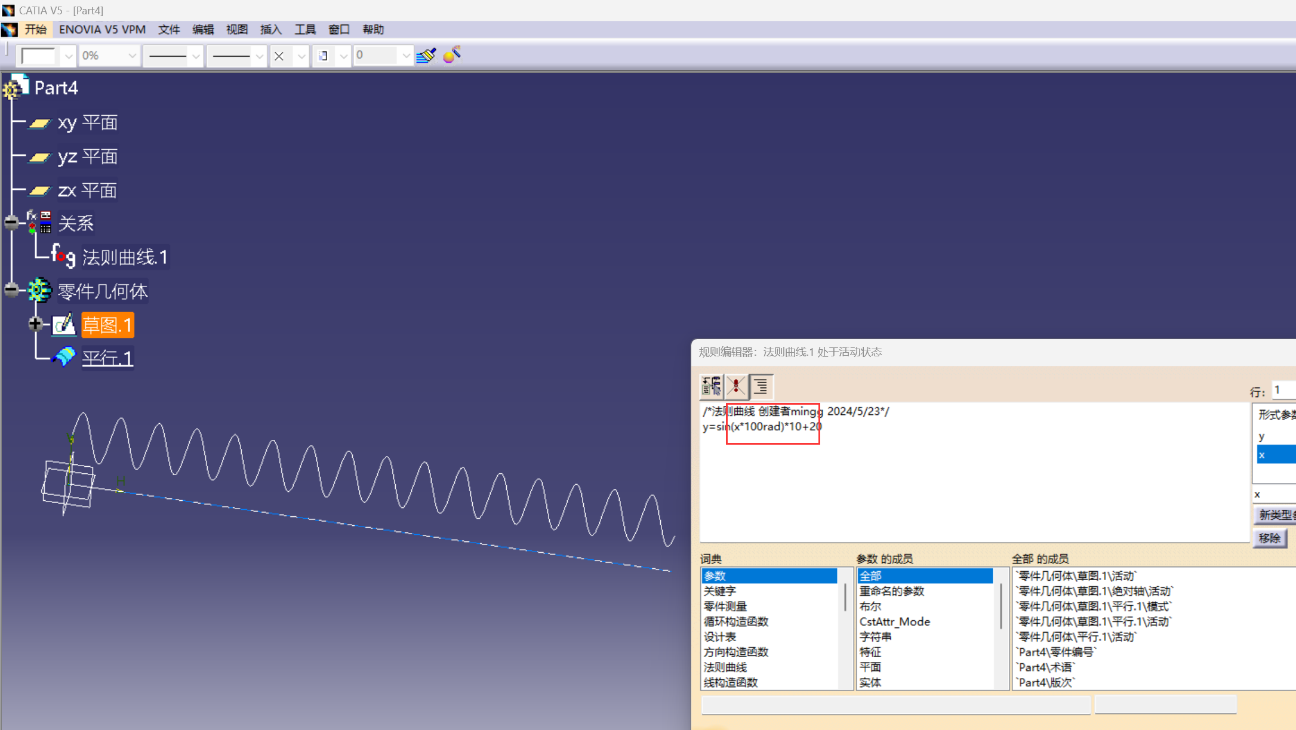
Task: Click the sphere wizard toolbar icon
Action: point(452,55)
